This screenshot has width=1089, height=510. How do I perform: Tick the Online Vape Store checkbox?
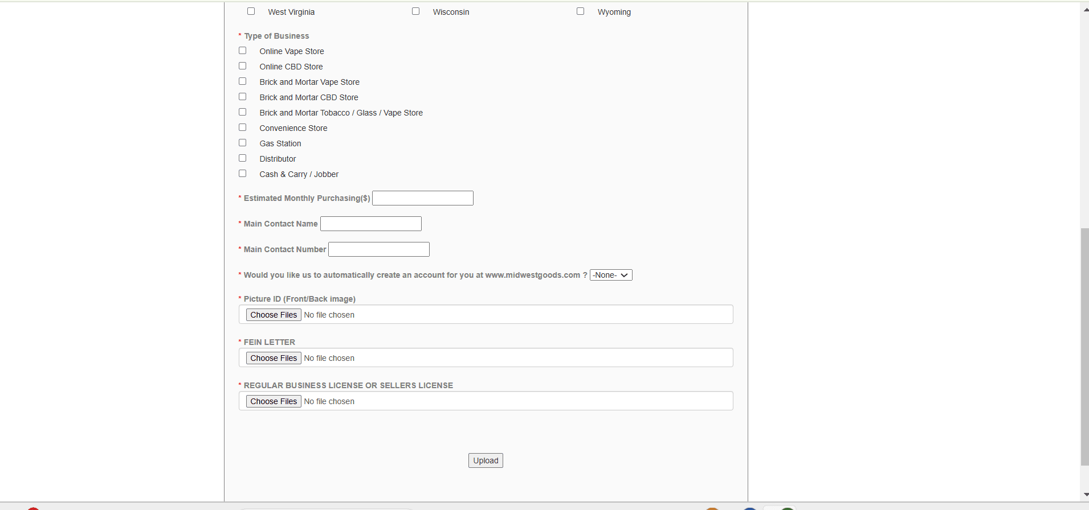pos(242,51)
